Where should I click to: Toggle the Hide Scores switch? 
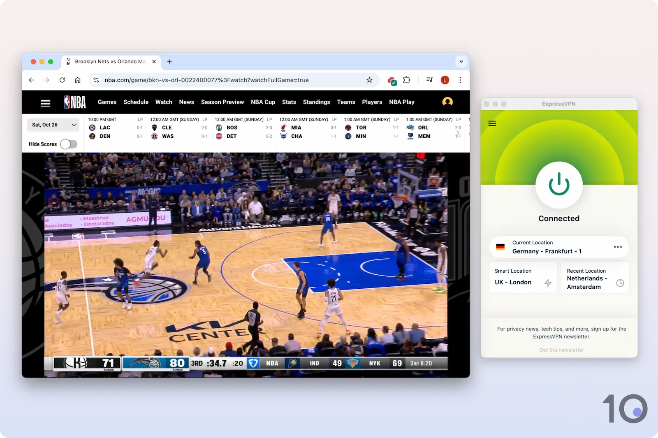pos(69,144)
